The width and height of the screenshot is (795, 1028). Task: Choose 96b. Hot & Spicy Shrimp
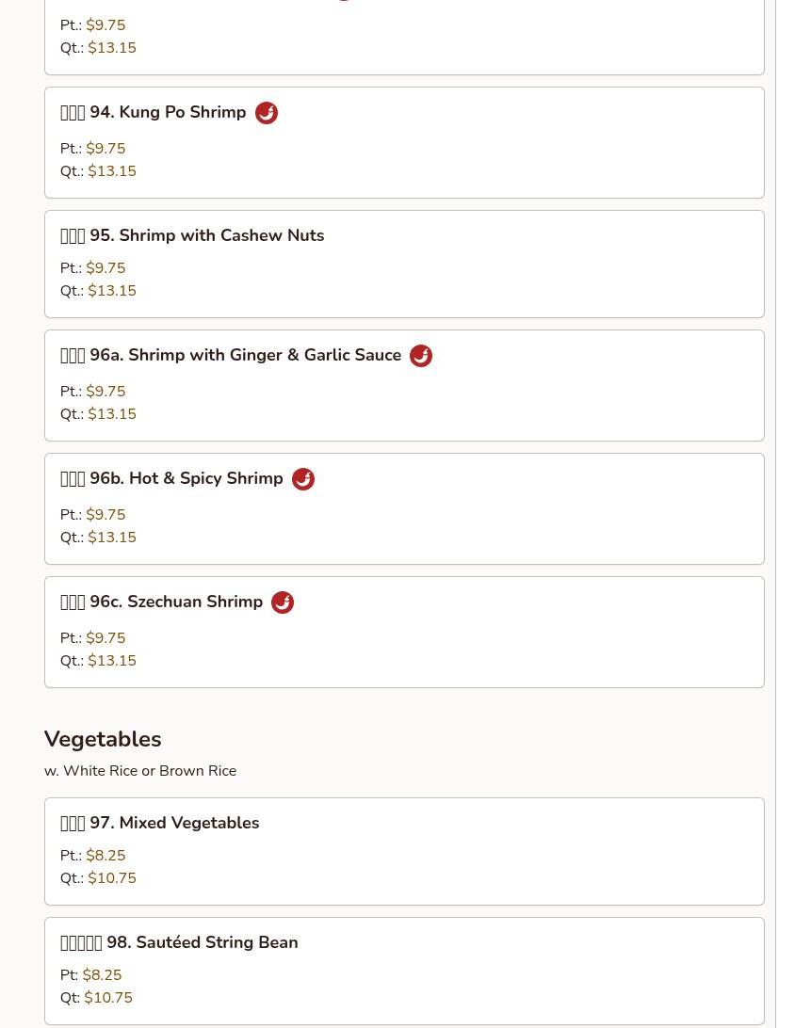point(404,508)
